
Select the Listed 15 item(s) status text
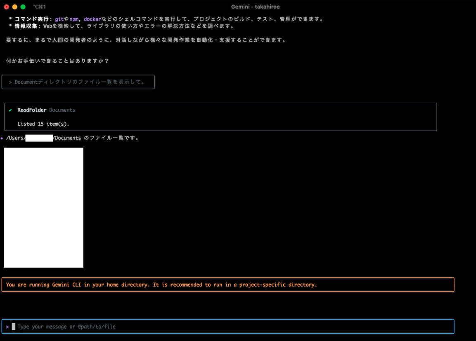[43, 124]
